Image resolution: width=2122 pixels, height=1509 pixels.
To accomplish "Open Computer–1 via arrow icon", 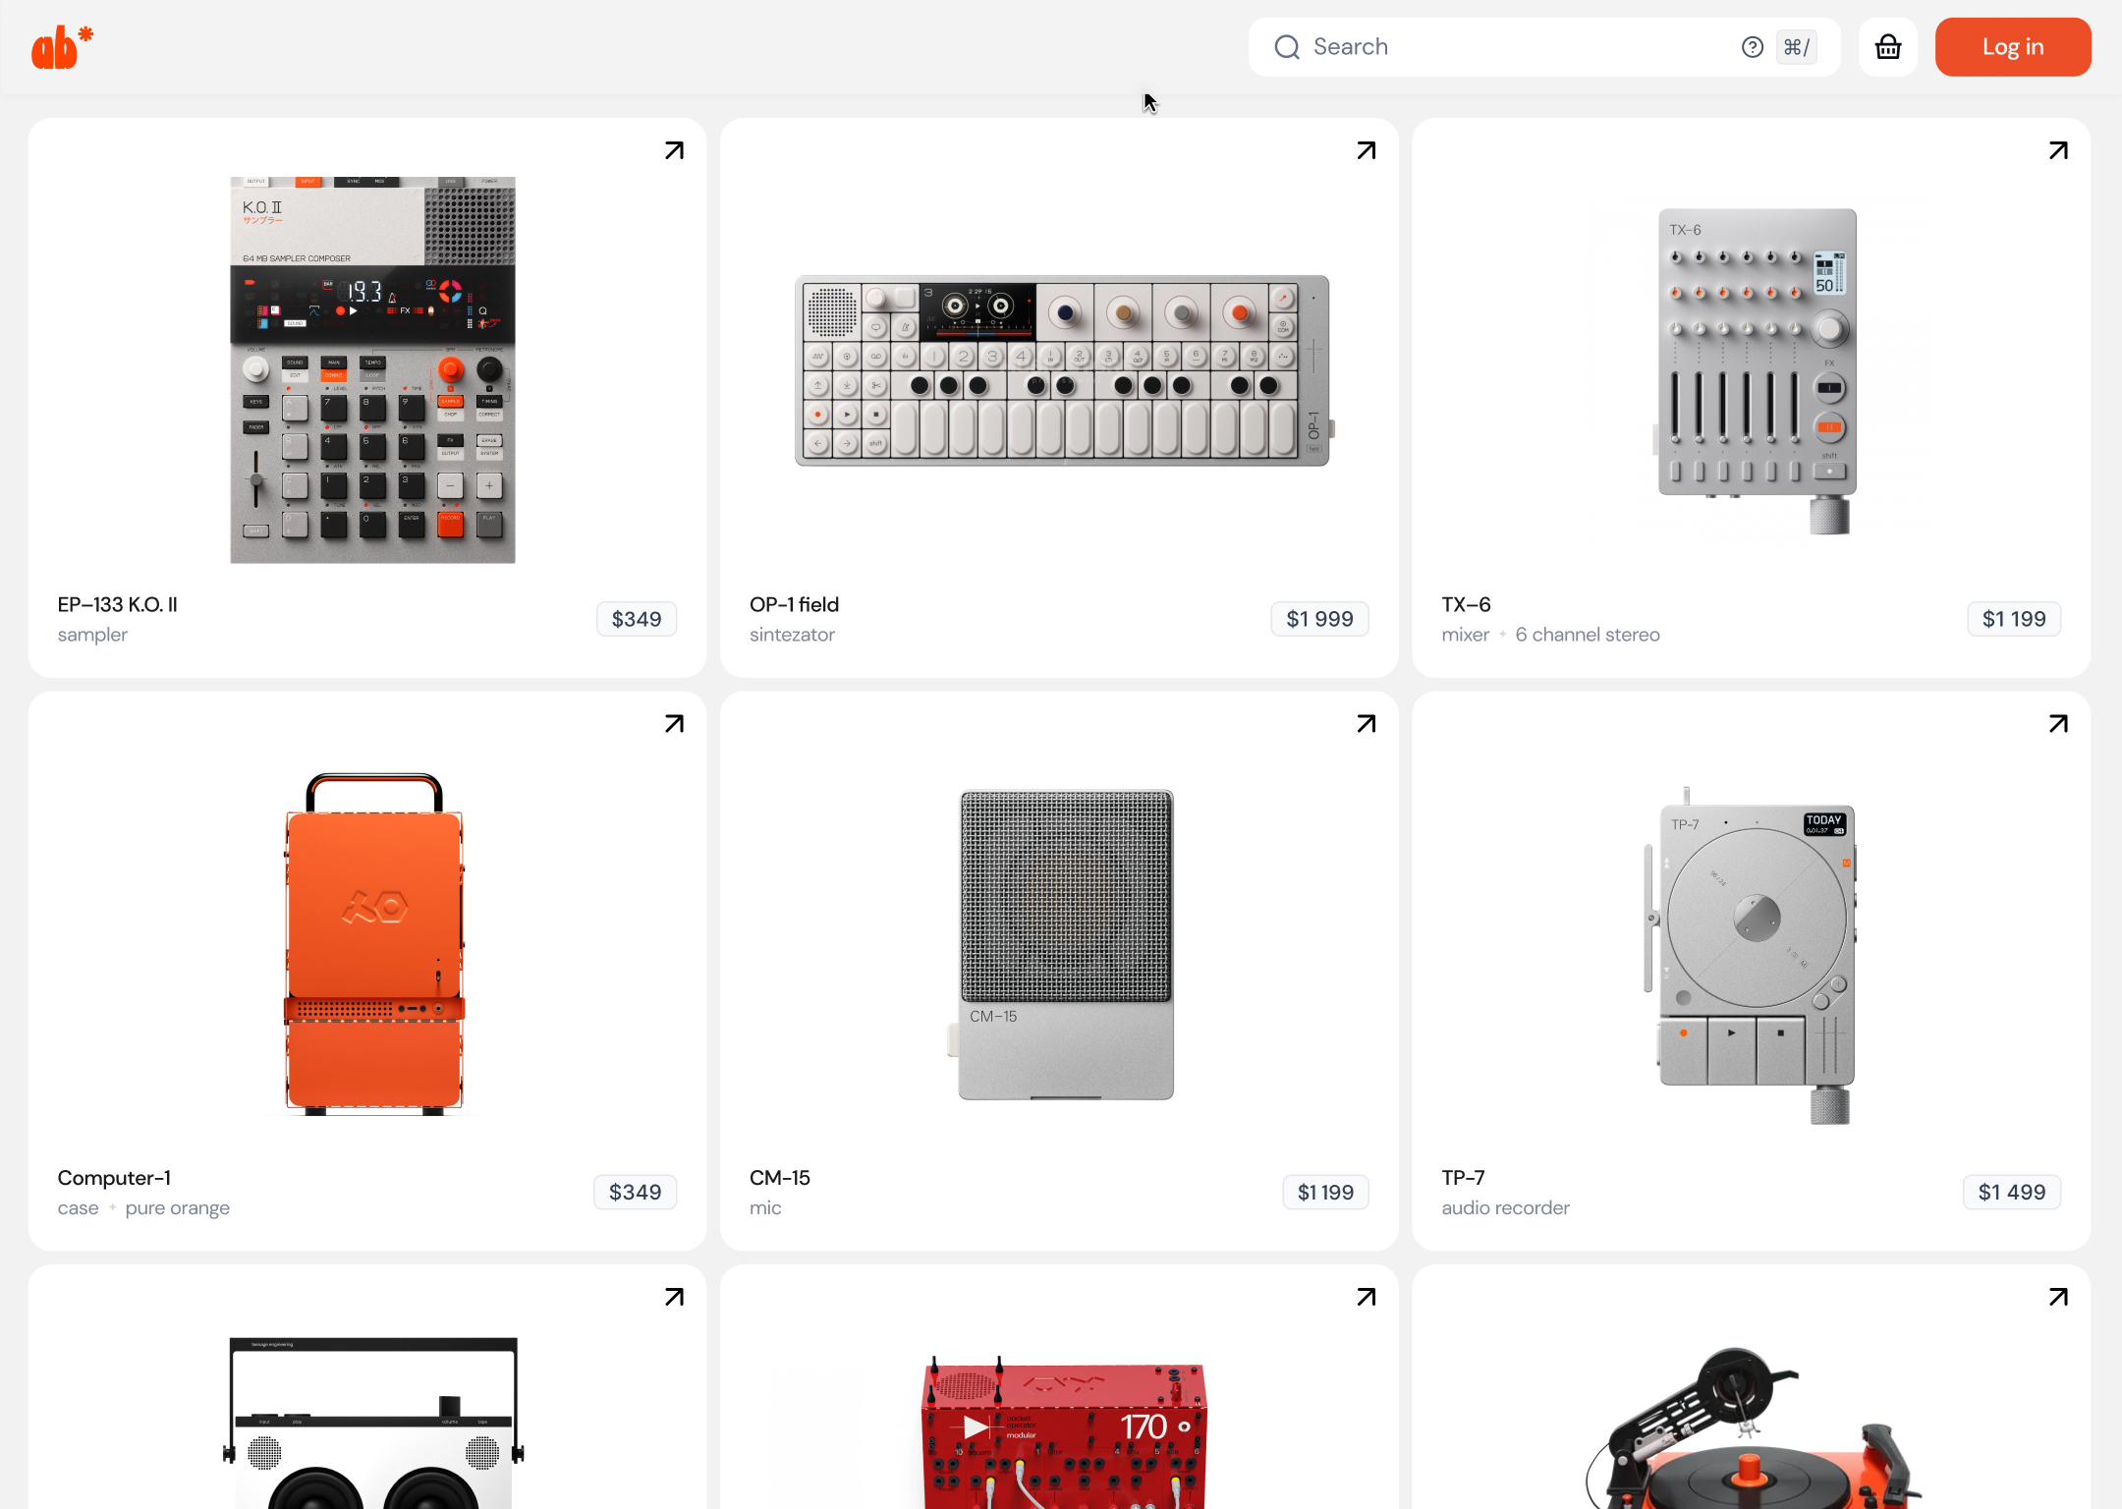I will (x=674, y=724).
